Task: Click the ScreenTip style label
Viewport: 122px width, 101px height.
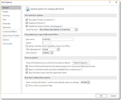Action: (32, 30)
